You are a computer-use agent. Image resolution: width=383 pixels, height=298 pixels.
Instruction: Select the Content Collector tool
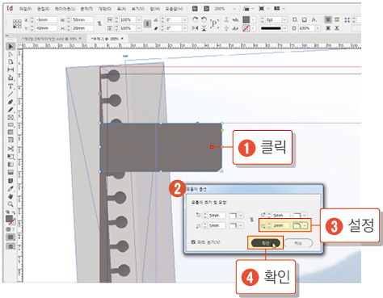pos(11,78)
